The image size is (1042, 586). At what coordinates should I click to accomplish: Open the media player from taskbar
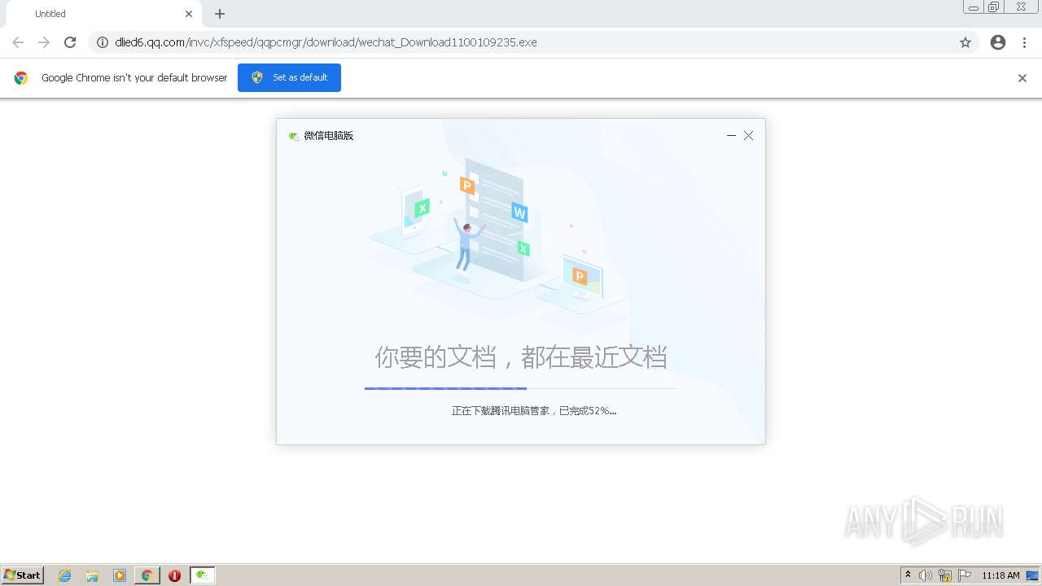coord(120,575)
